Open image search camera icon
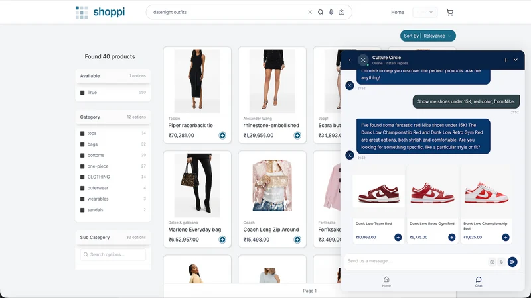Screen dimensions: 531x298 [x=341, y=12]
